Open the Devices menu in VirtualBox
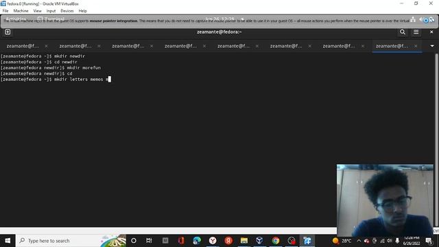This screenshot has width=439, height=247. pos(67,11)
